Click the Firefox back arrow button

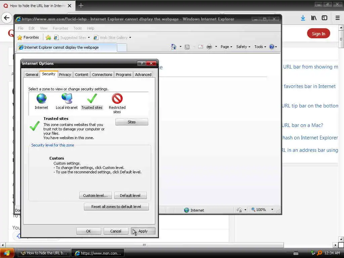[x=7, y=18]
